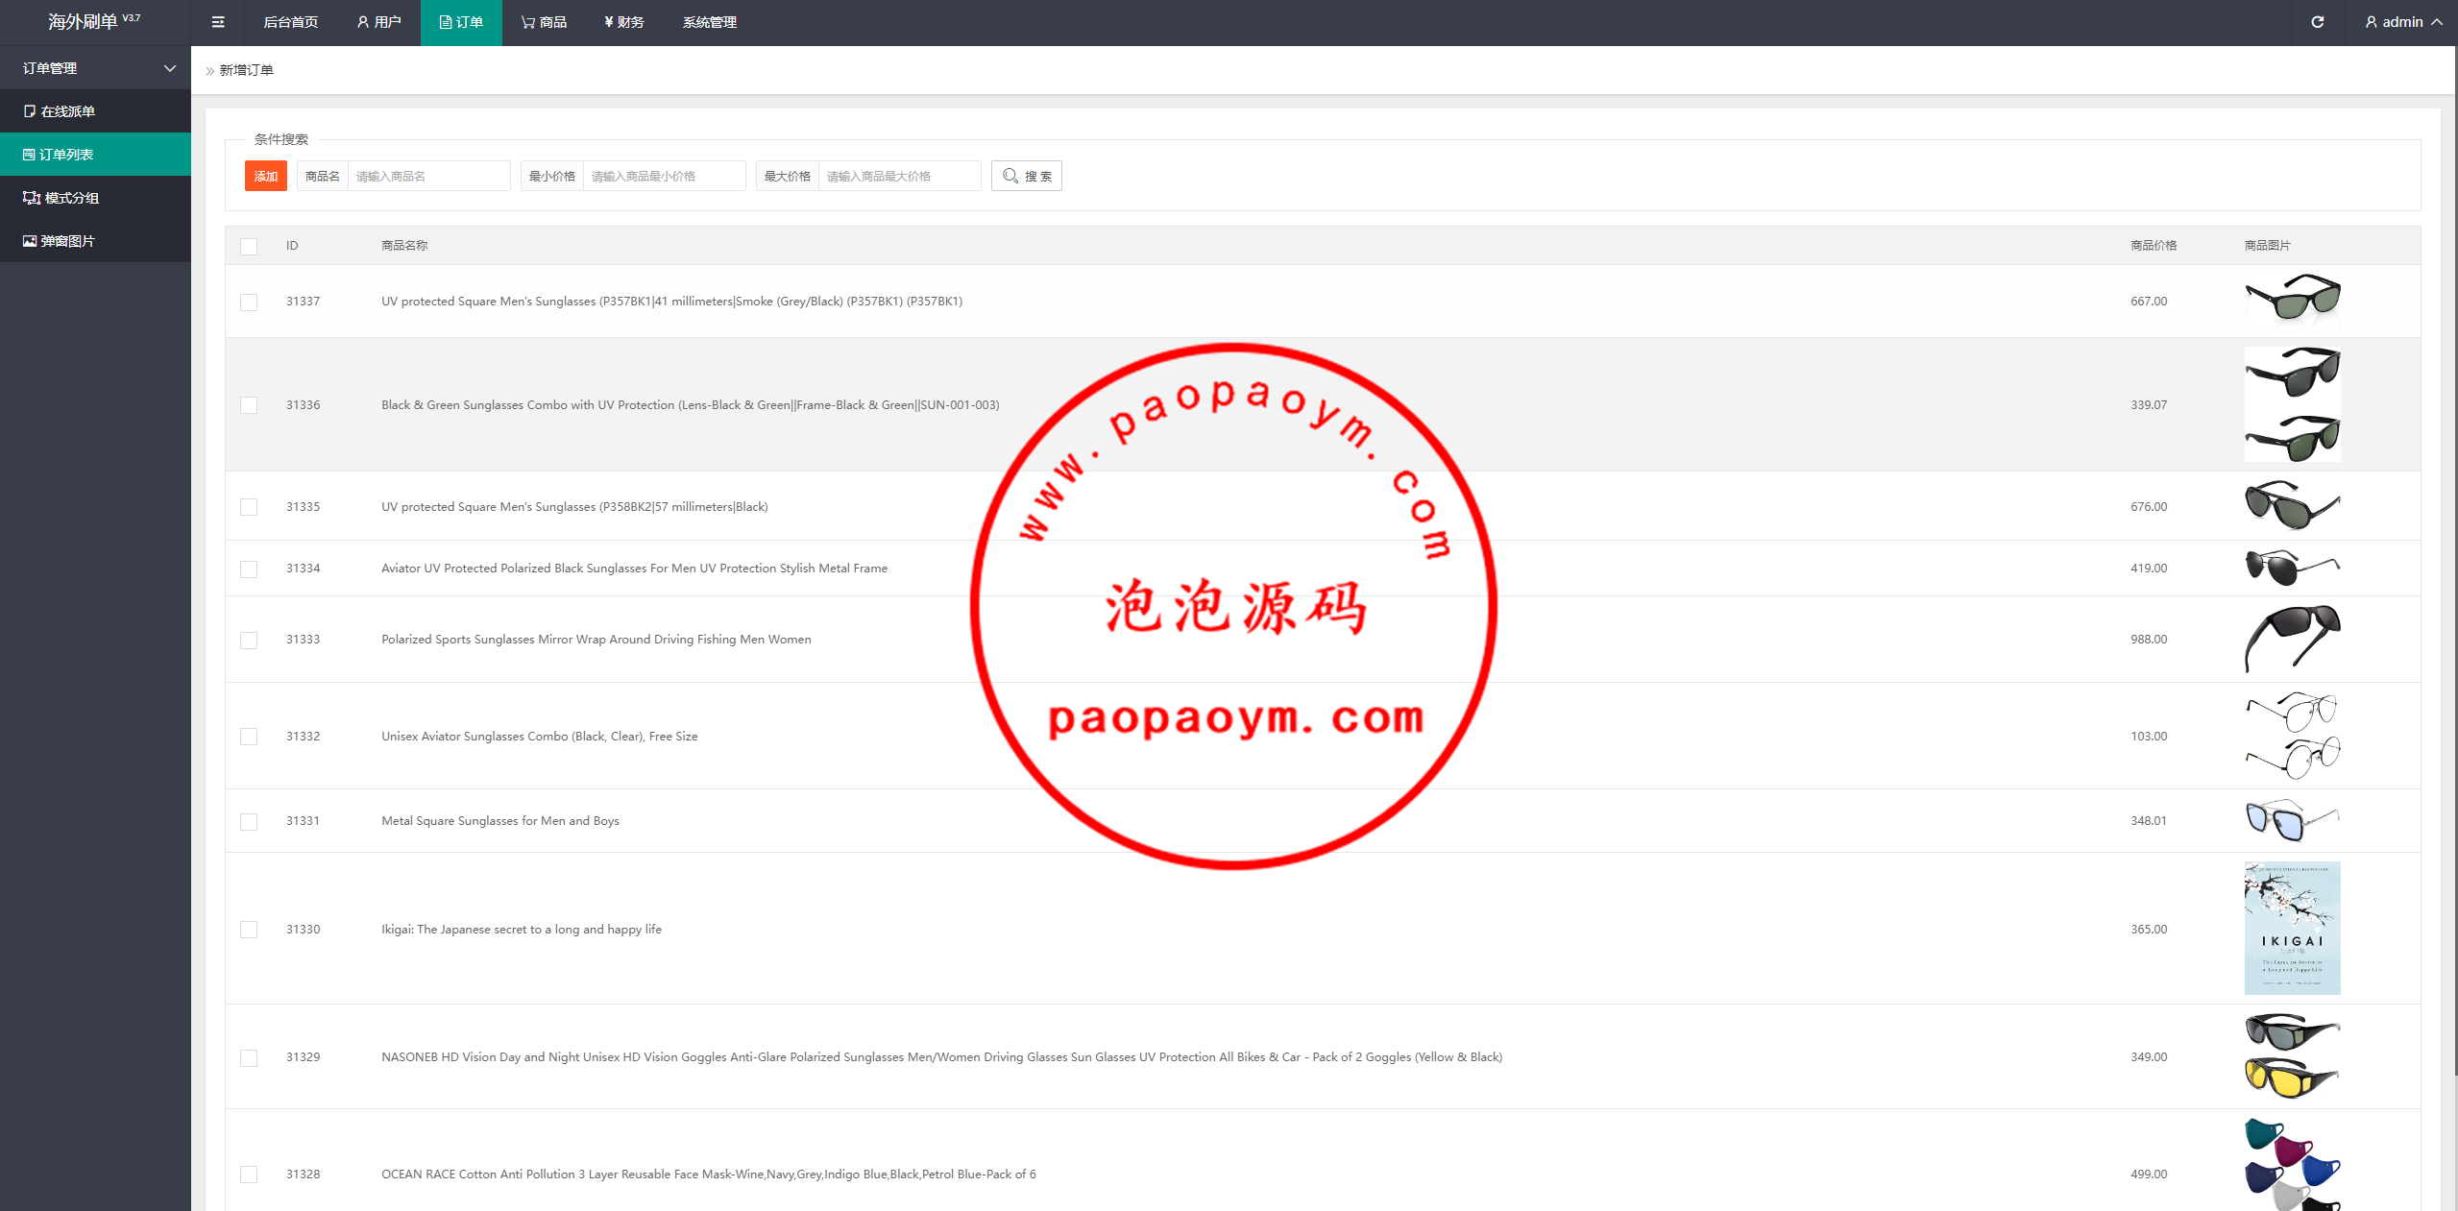Click the refresh icon in top bar
Screen dimensions: 2458x1211
point(2318,22)
